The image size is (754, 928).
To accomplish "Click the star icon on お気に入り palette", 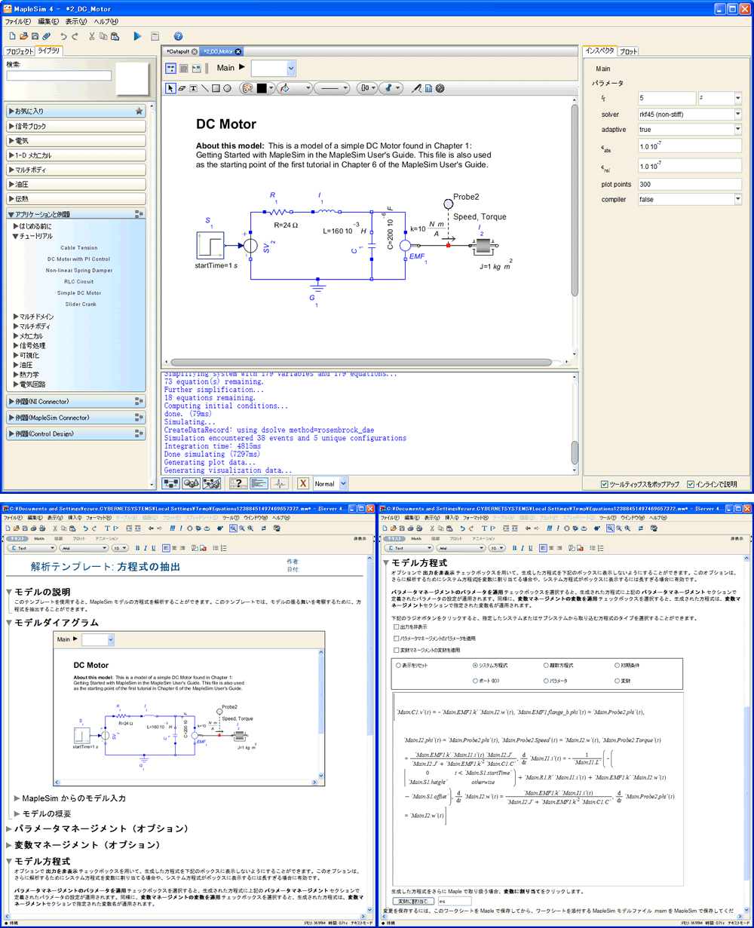I will 139,111.
